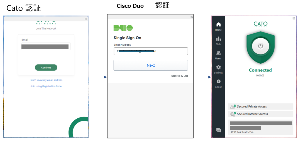Click the Next button in Duo Single Sign-On
This screenshot has width=303, height=142.
click(151, 65)
